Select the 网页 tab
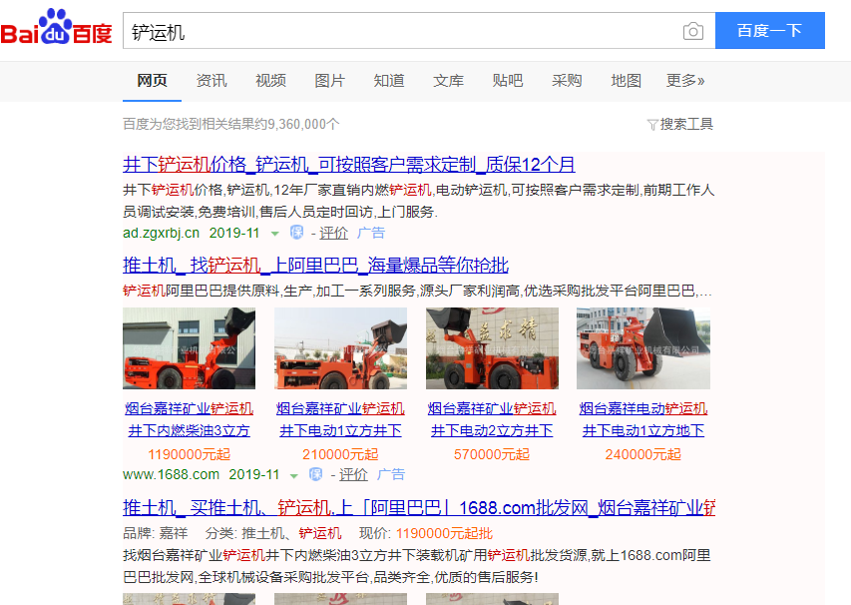The image size is (851, 605). pos(152,81)
